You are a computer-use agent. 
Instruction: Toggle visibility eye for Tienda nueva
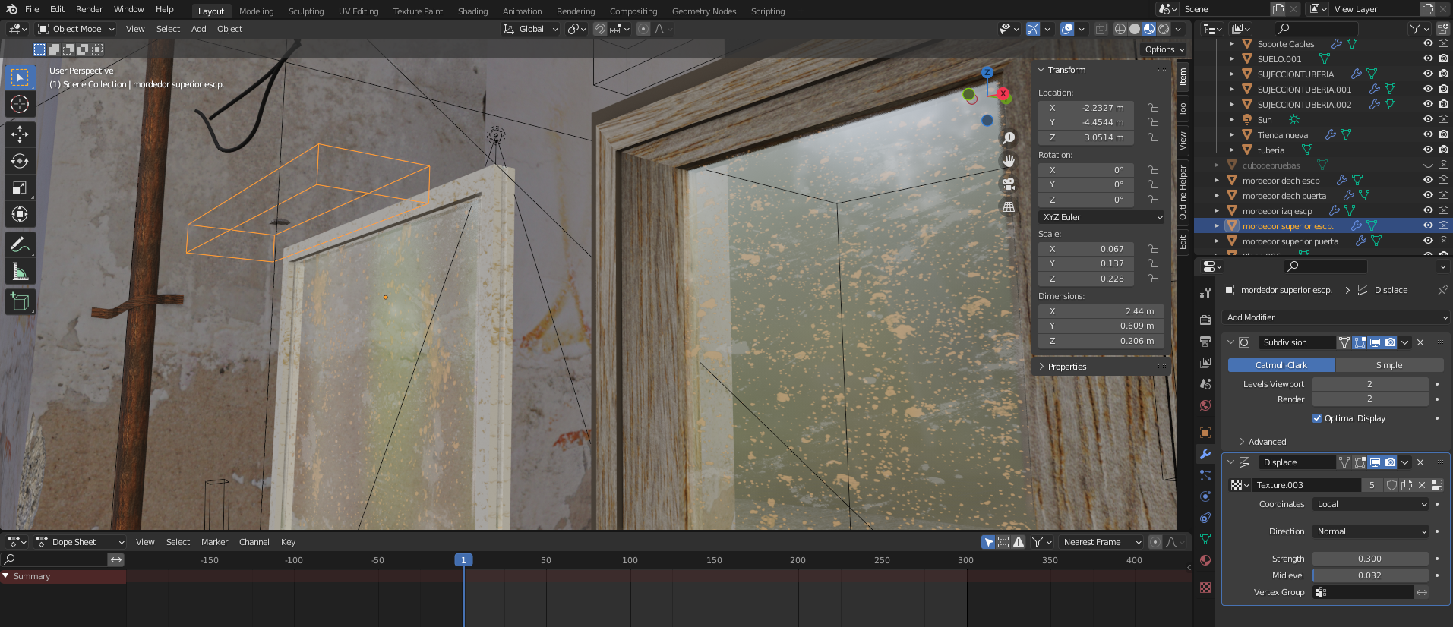1428,135
